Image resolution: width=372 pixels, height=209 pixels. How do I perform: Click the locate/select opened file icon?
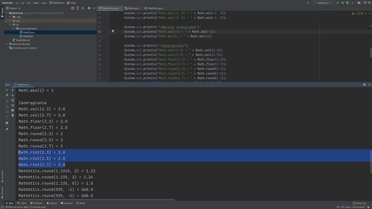[x=73, y=8]
